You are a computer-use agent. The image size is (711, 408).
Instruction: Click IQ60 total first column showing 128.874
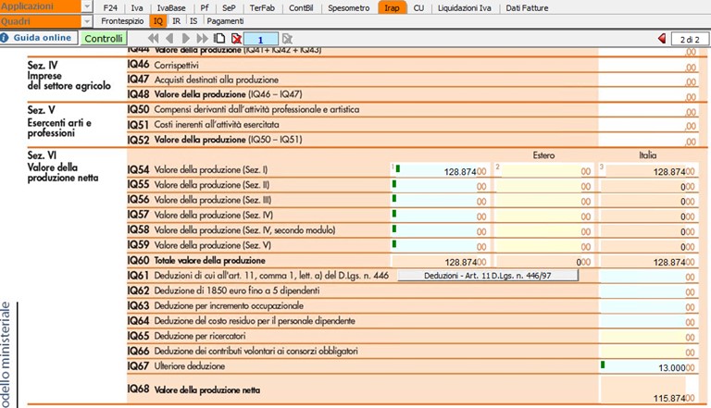click(x=440, y=261)
